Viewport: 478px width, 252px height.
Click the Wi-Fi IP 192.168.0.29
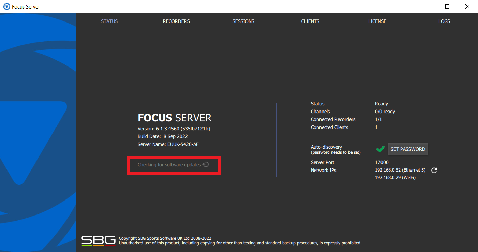pyautogui.click(x=395, y=178)
